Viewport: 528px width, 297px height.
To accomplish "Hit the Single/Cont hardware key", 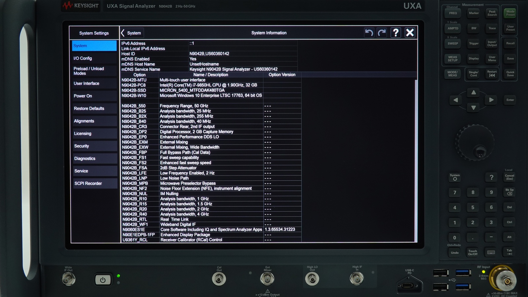I will tap(474, 74).
